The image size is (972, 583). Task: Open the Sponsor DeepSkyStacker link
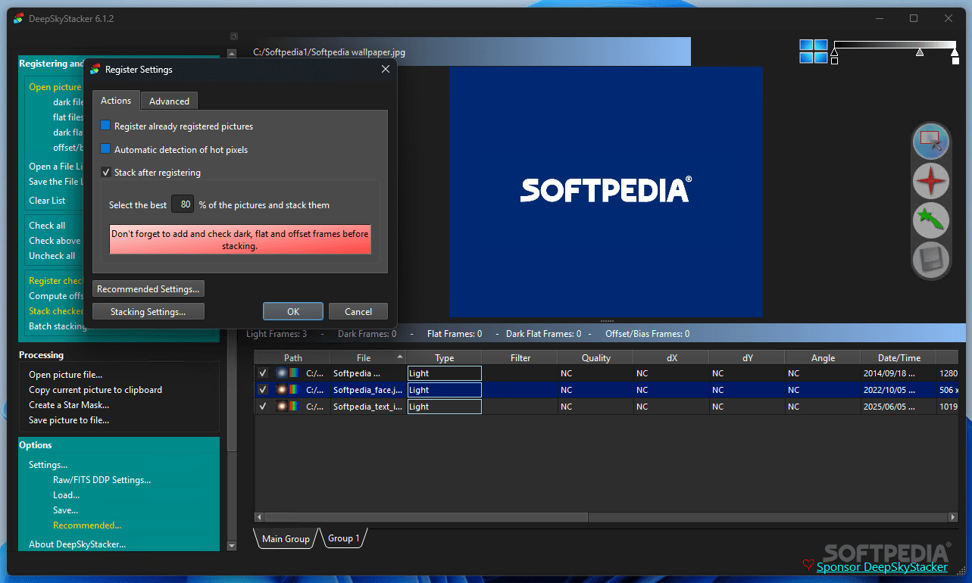(x=882, y=566)
